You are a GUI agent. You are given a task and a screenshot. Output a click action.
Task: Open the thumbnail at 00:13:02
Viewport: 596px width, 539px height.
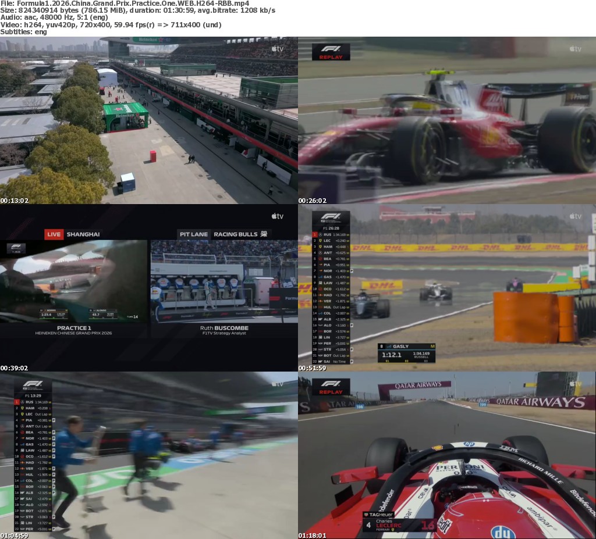149,120
